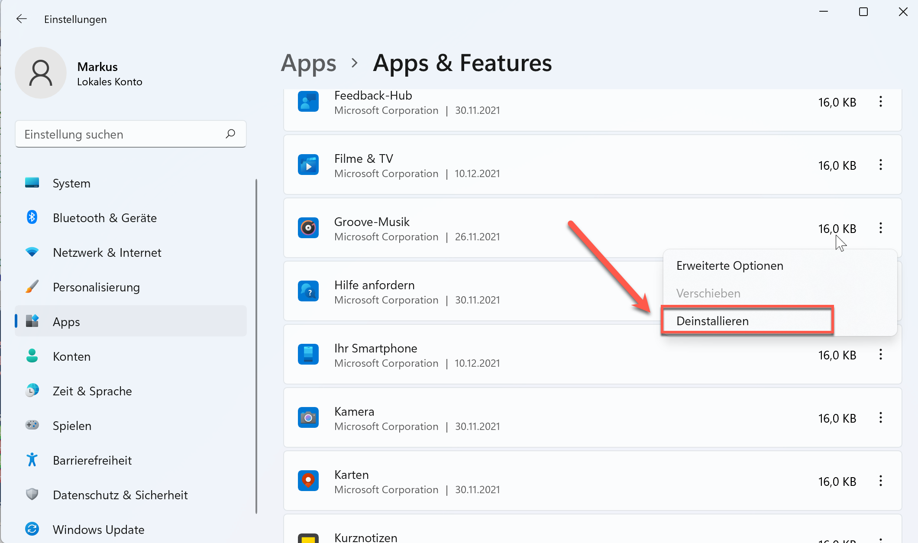
Task: Click the Windows Update sync icon
Action: coord(32,529)
